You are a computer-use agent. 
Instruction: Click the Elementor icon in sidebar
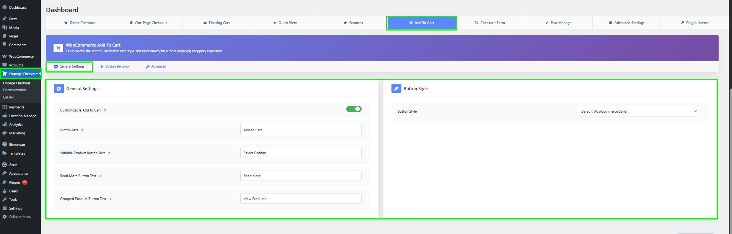coord(5,145)
